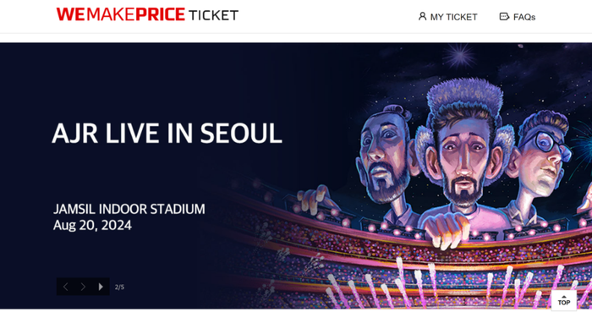Jump back up with the TOP button

click(564, 300)
